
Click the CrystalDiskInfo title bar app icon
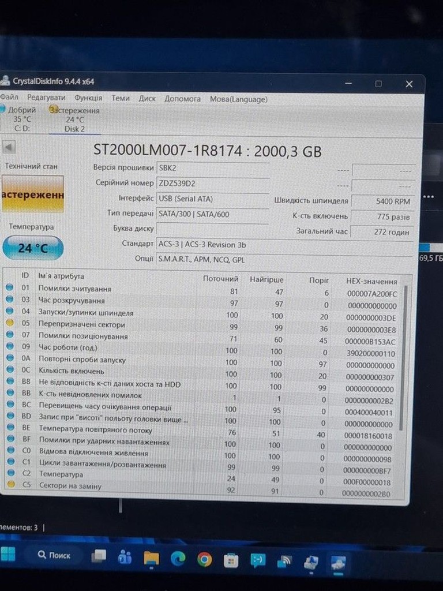pos(5,80)
